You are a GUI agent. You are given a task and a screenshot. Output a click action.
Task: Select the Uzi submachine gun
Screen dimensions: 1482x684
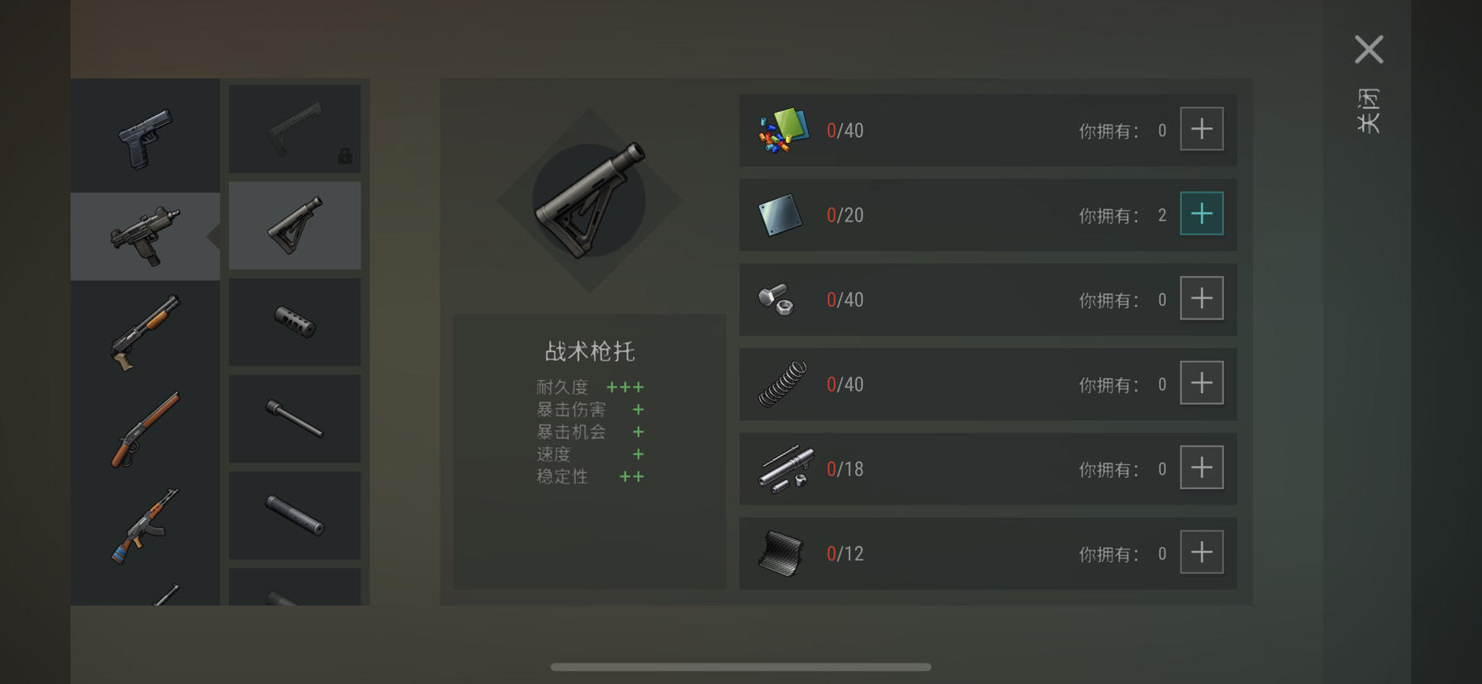(x=146, y=236)
